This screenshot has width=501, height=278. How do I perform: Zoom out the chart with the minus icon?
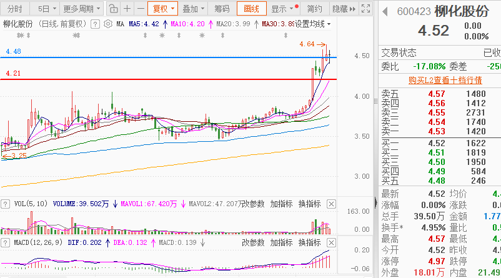click(139, 9)
